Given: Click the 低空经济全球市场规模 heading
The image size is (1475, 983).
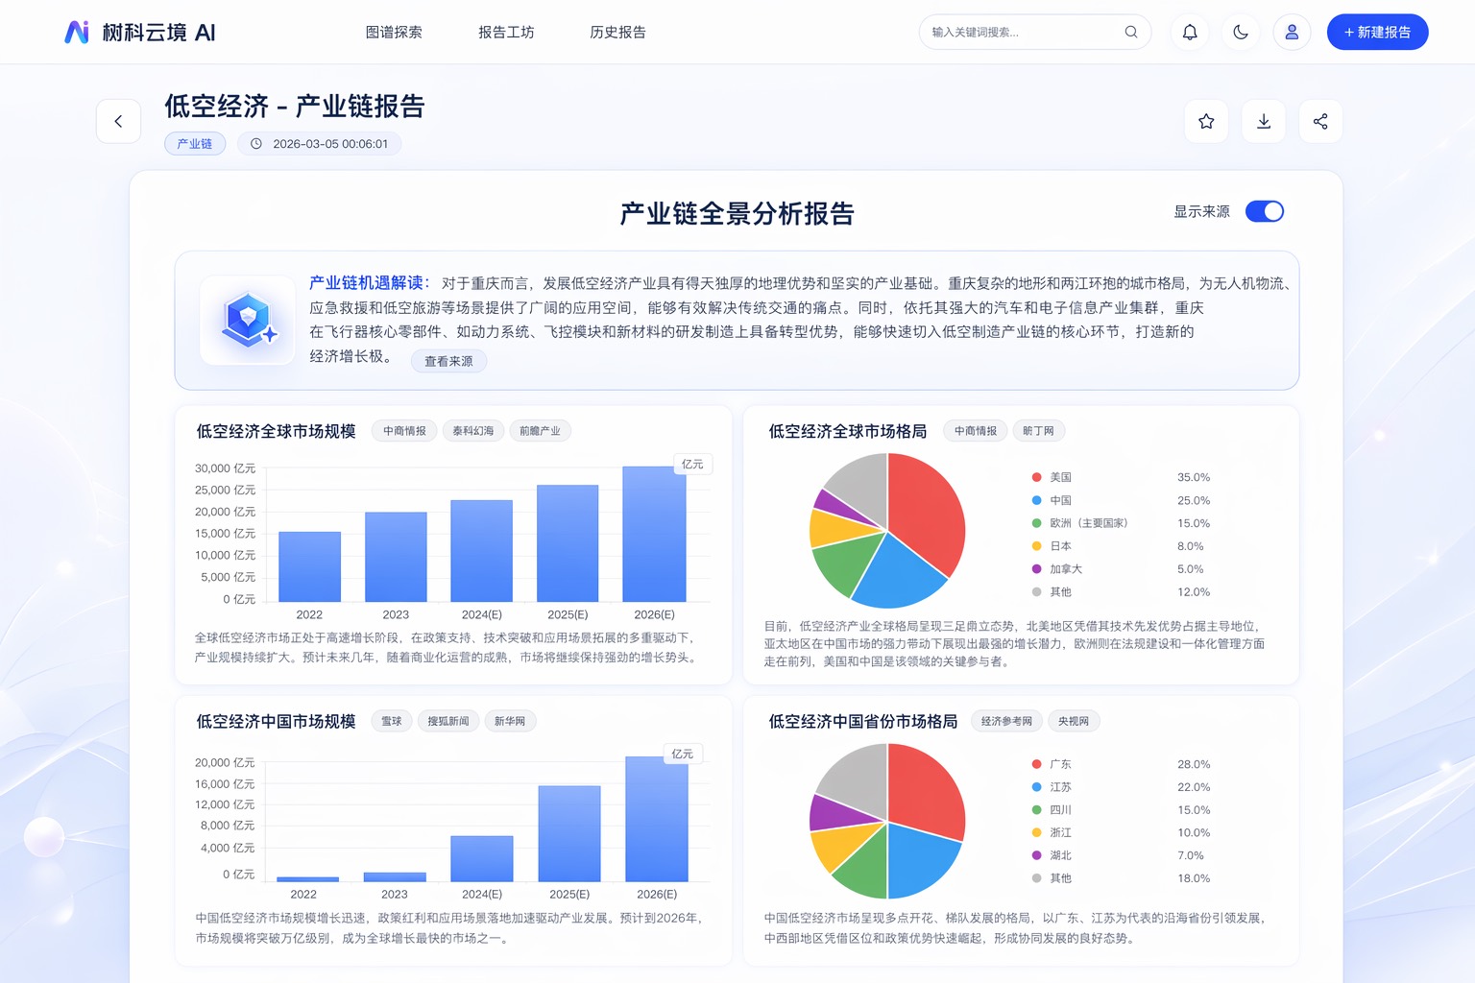Looking at the screenshot, I should (276, 431).
